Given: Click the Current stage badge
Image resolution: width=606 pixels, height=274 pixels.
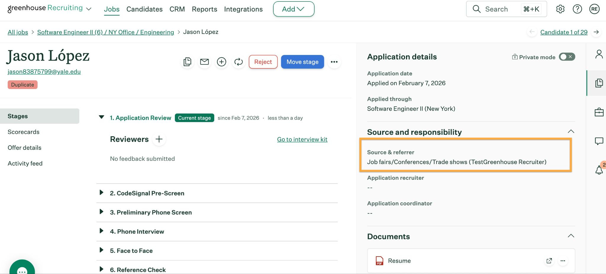Looking at the screenshot, I should (x=194, y=118).
